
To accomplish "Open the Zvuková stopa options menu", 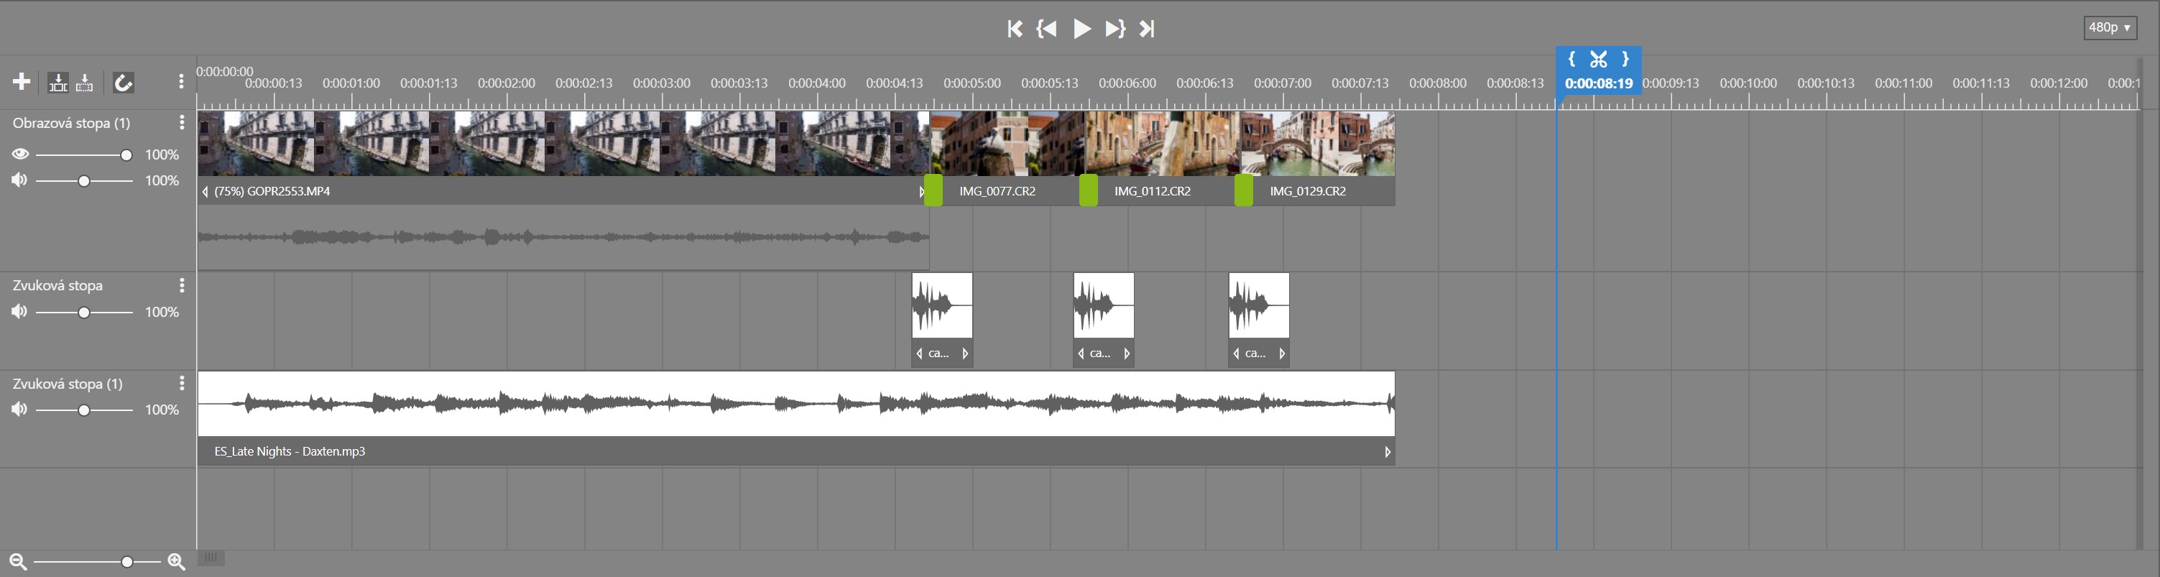I will [182, 286].
